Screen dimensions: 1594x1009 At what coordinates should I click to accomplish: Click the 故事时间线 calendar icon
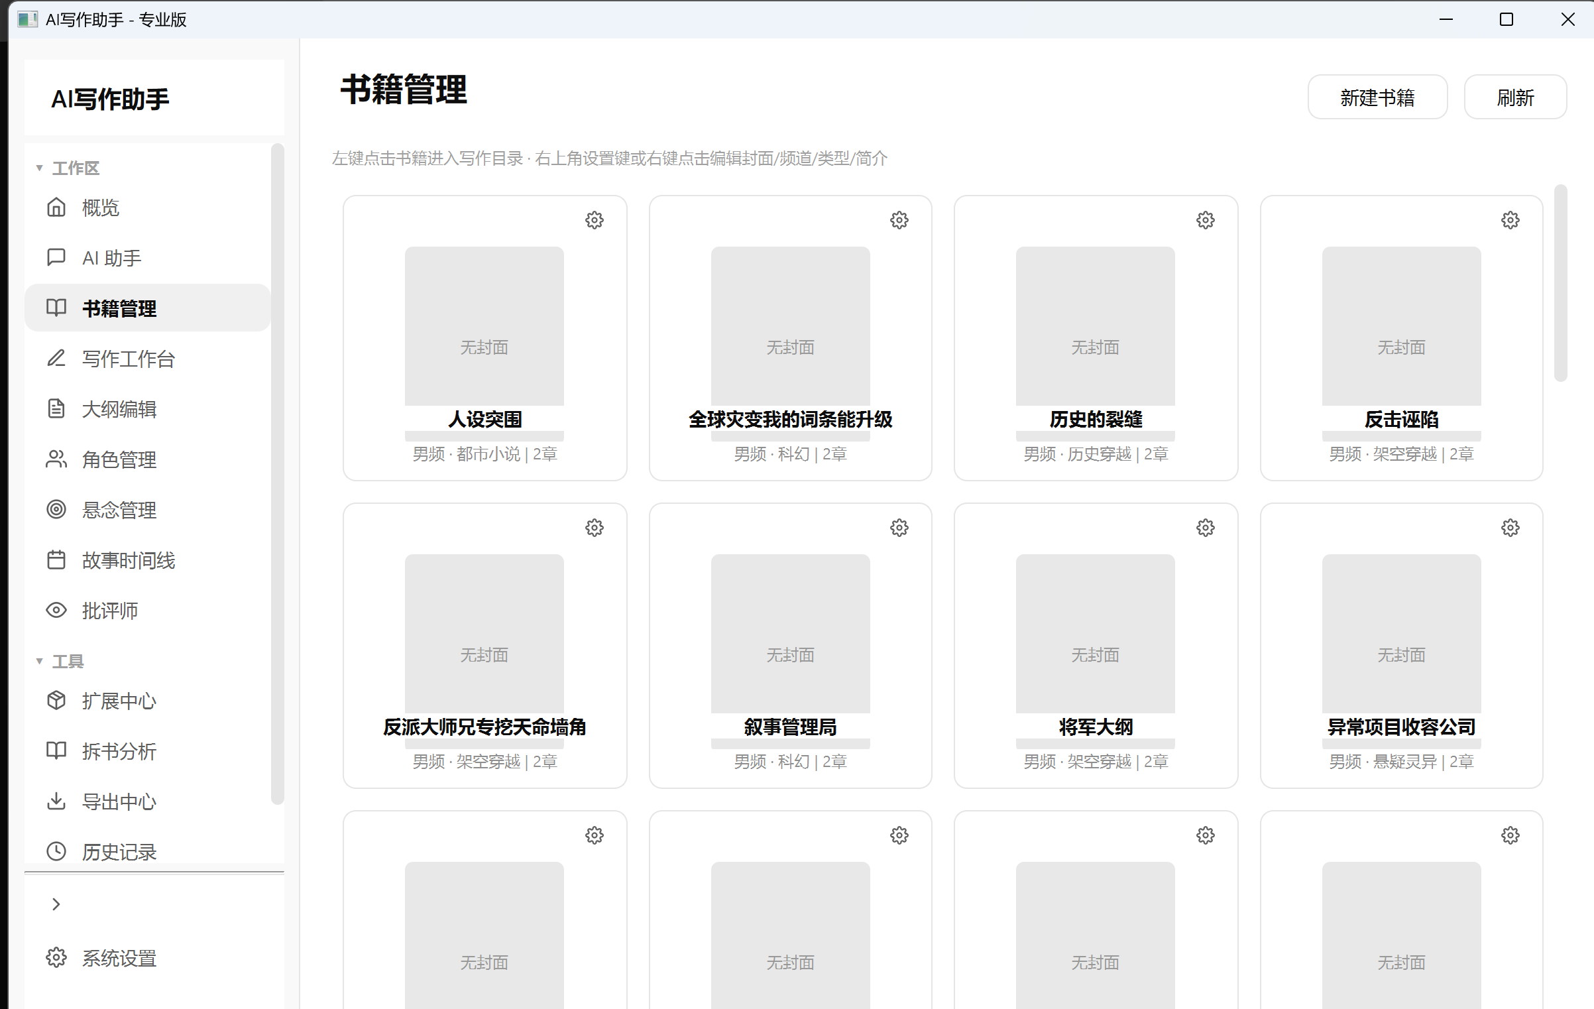56,560
